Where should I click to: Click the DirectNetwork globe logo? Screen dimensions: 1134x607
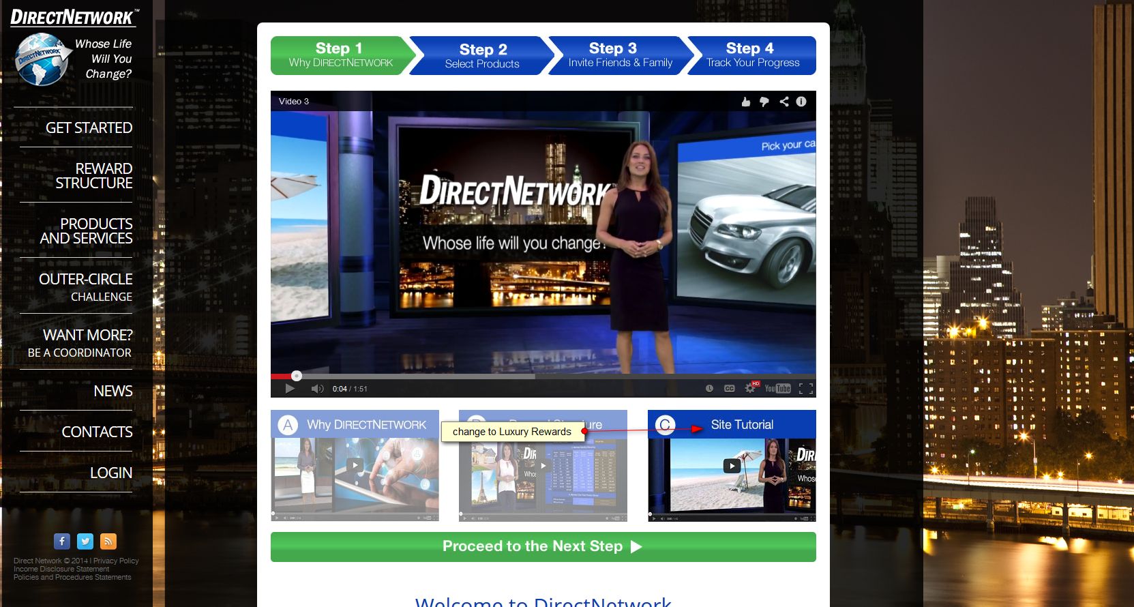42,59
